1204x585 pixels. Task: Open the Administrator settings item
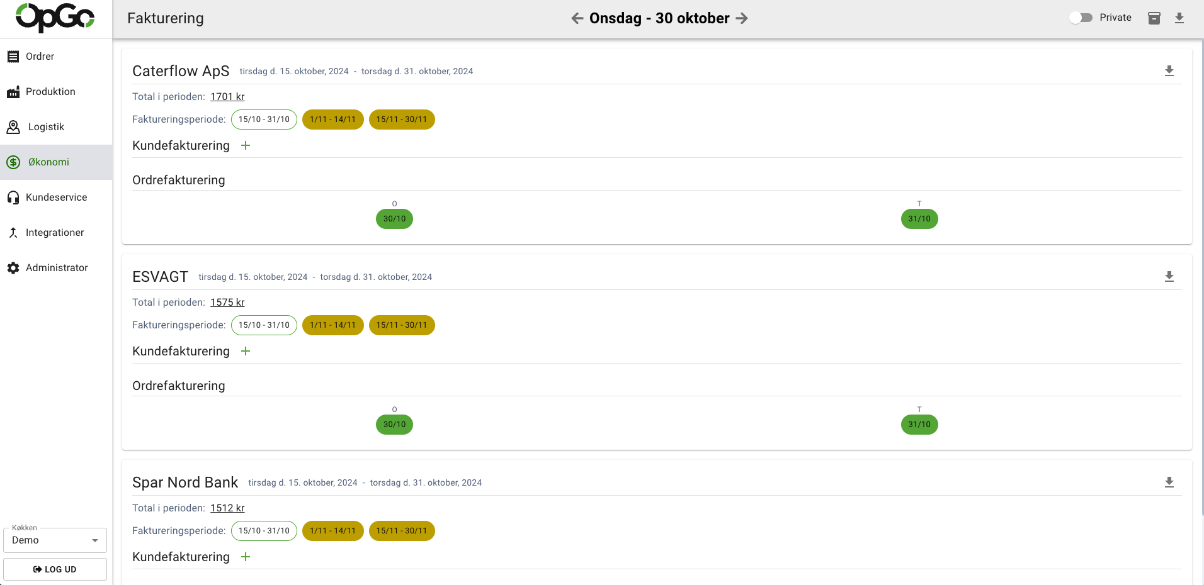pyautogui.click(x=56, y=268)
